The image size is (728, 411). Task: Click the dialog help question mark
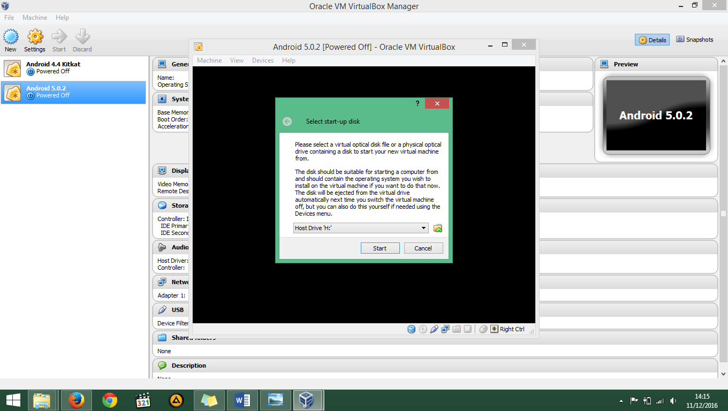418,104
